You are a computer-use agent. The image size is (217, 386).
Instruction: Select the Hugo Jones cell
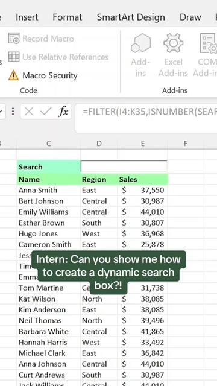pos(49,233)
